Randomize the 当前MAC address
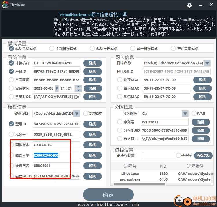Viewport: 217px width, 207px height. click(202, 88)
